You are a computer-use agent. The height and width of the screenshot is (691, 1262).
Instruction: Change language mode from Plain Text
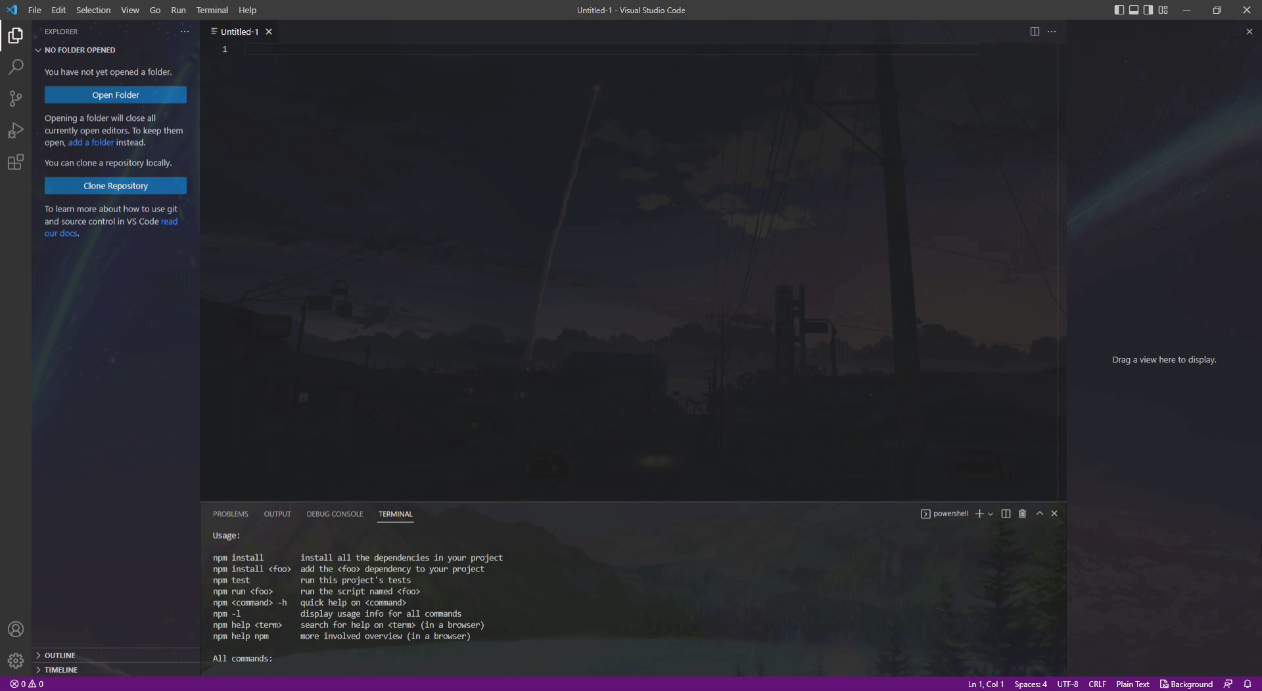click(x=1132, y=684)
